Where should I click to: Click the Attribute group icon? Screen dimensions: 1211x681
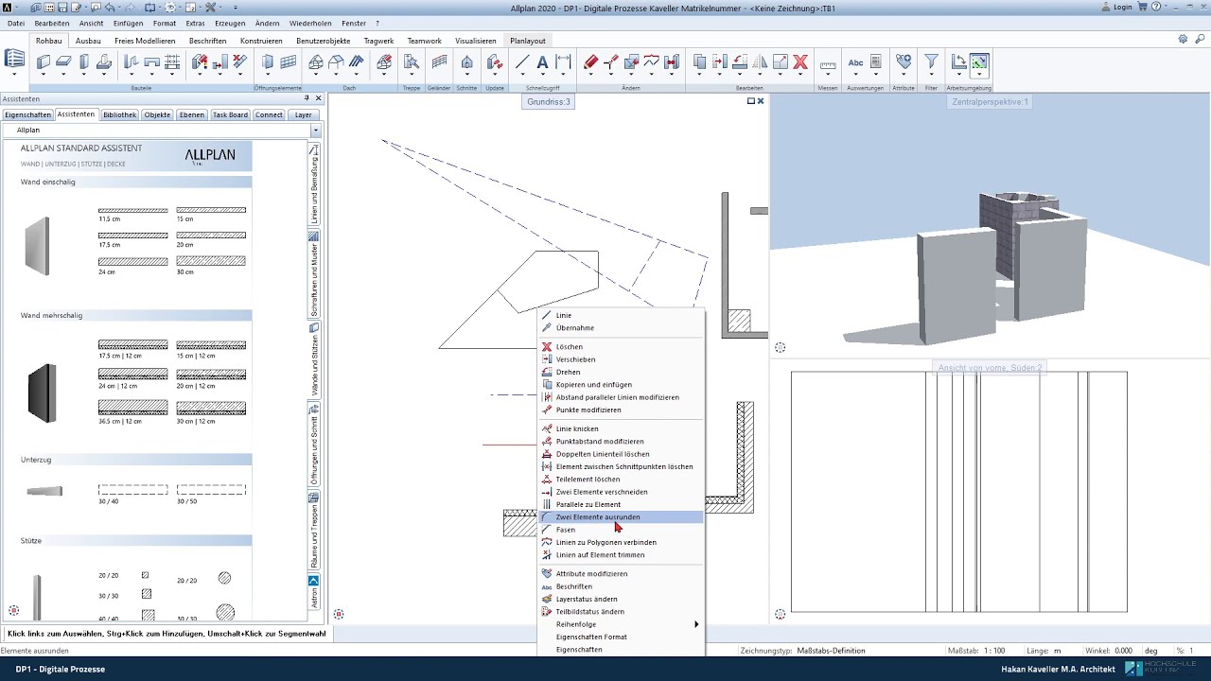[x=904, y=62]
